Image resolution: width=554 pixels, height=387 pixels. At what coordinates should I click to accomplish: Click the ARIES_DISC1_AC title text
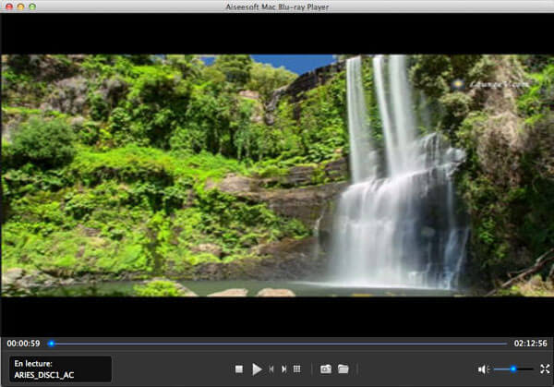[44, 375]
